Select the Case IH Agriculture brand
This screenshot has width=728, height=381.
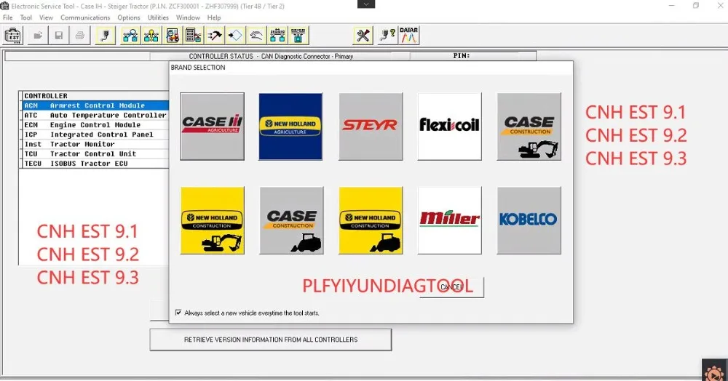coord(212,127)
